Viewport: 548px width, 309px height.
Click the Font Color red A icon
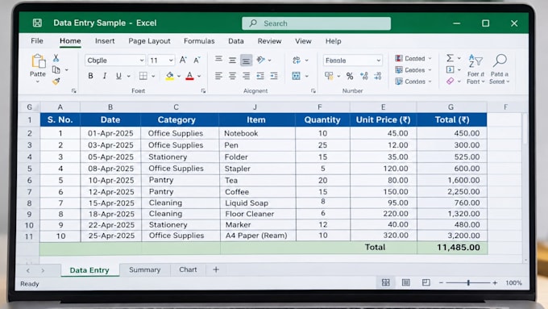coord(189,76)
